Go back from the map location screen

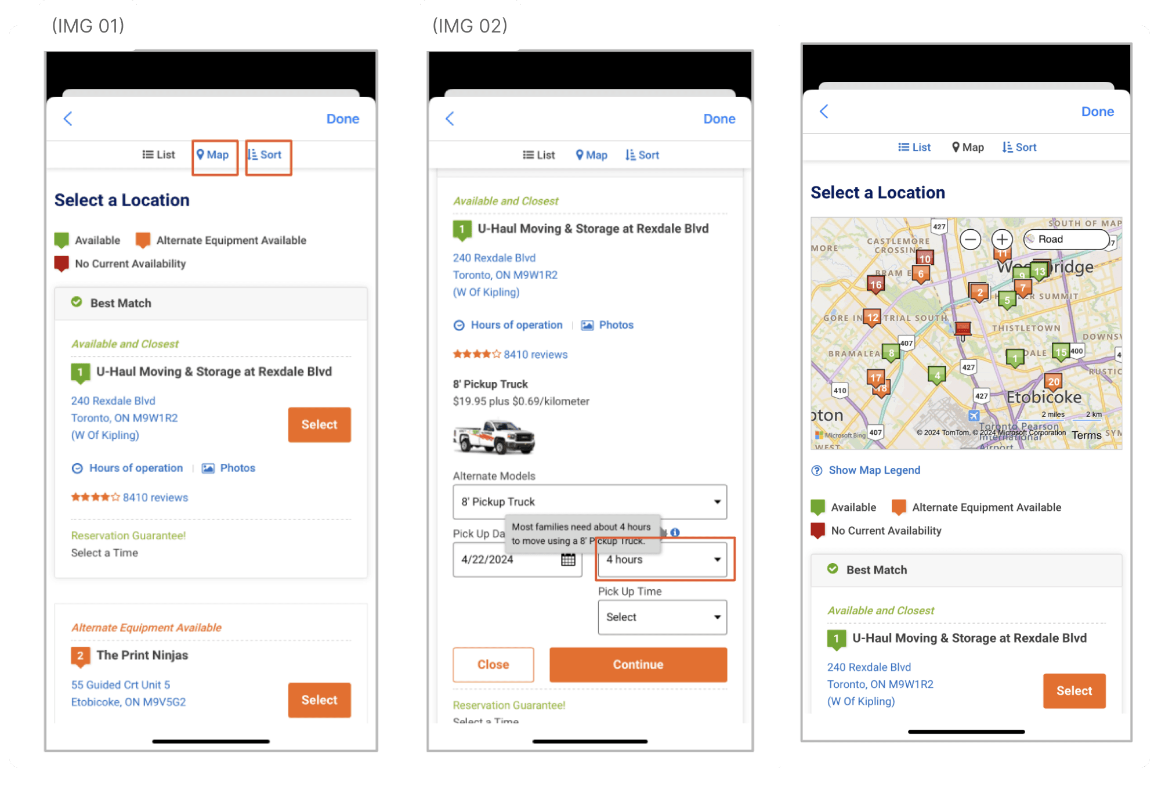824,111
